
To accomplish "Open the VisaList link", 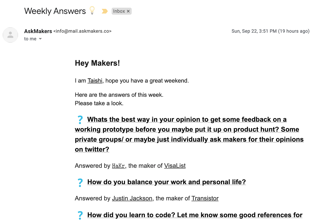I will (x=175, y=165).
